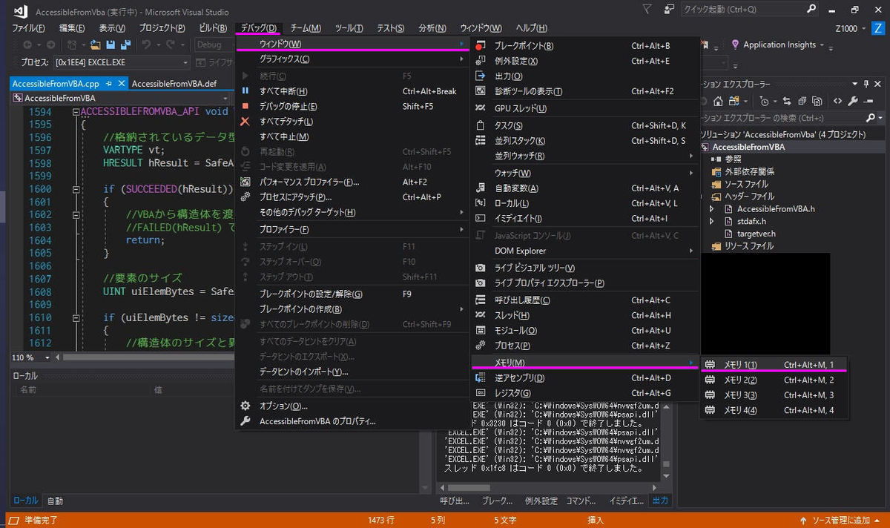This screenshot has height=528, width=890.
Task: Choose AccessibleFromVBA のプロパティ
Action: (353, 421)
